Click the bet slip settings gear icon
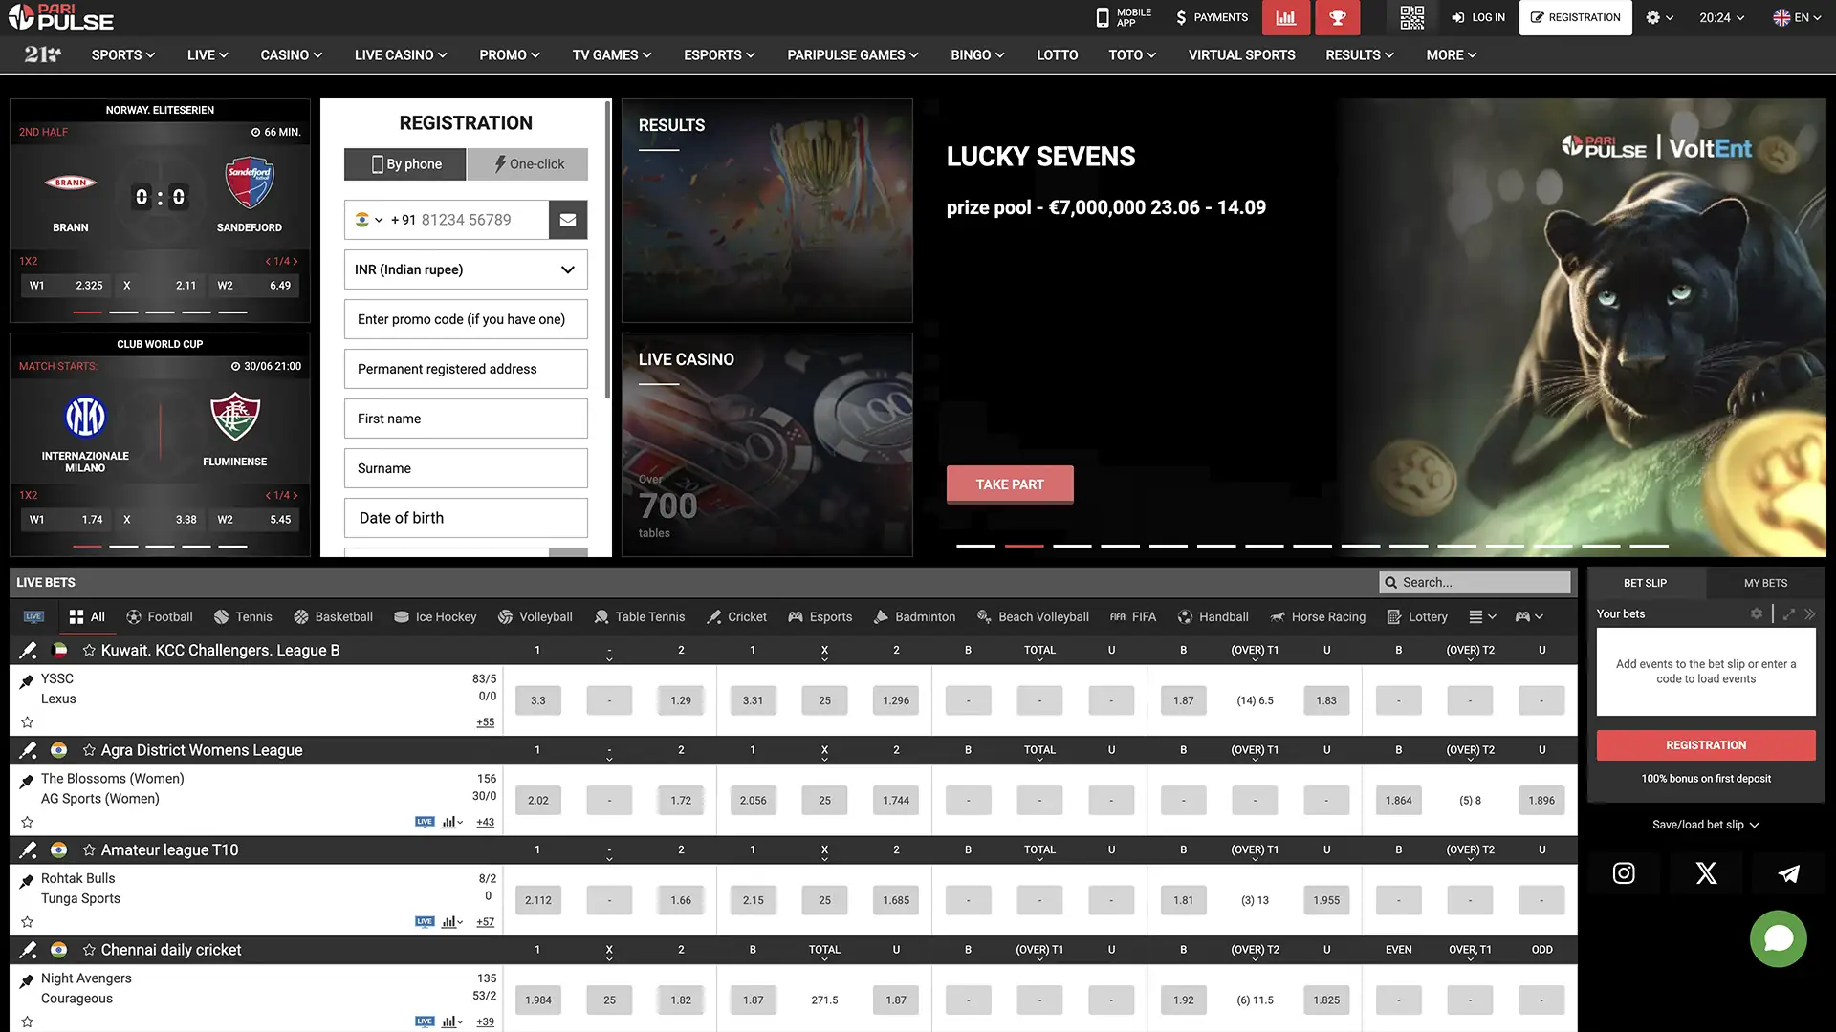The image size is (1836, 1032). point(1757,613)
